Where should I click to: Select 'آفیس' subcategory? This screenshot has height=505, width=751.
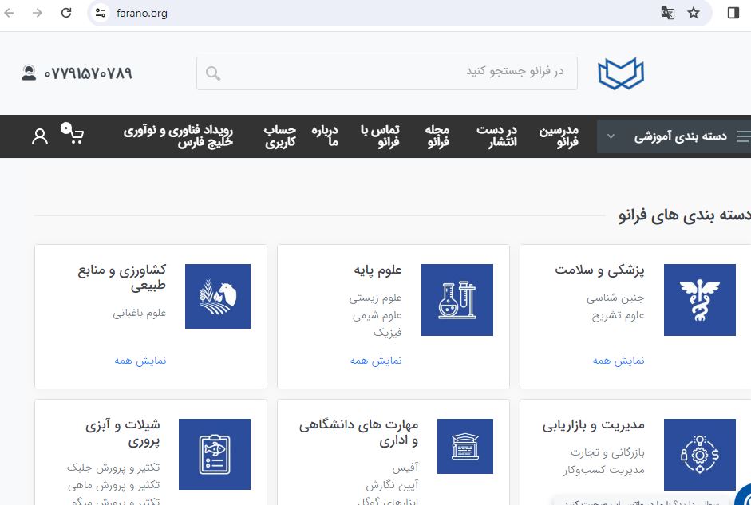[405, 468]
